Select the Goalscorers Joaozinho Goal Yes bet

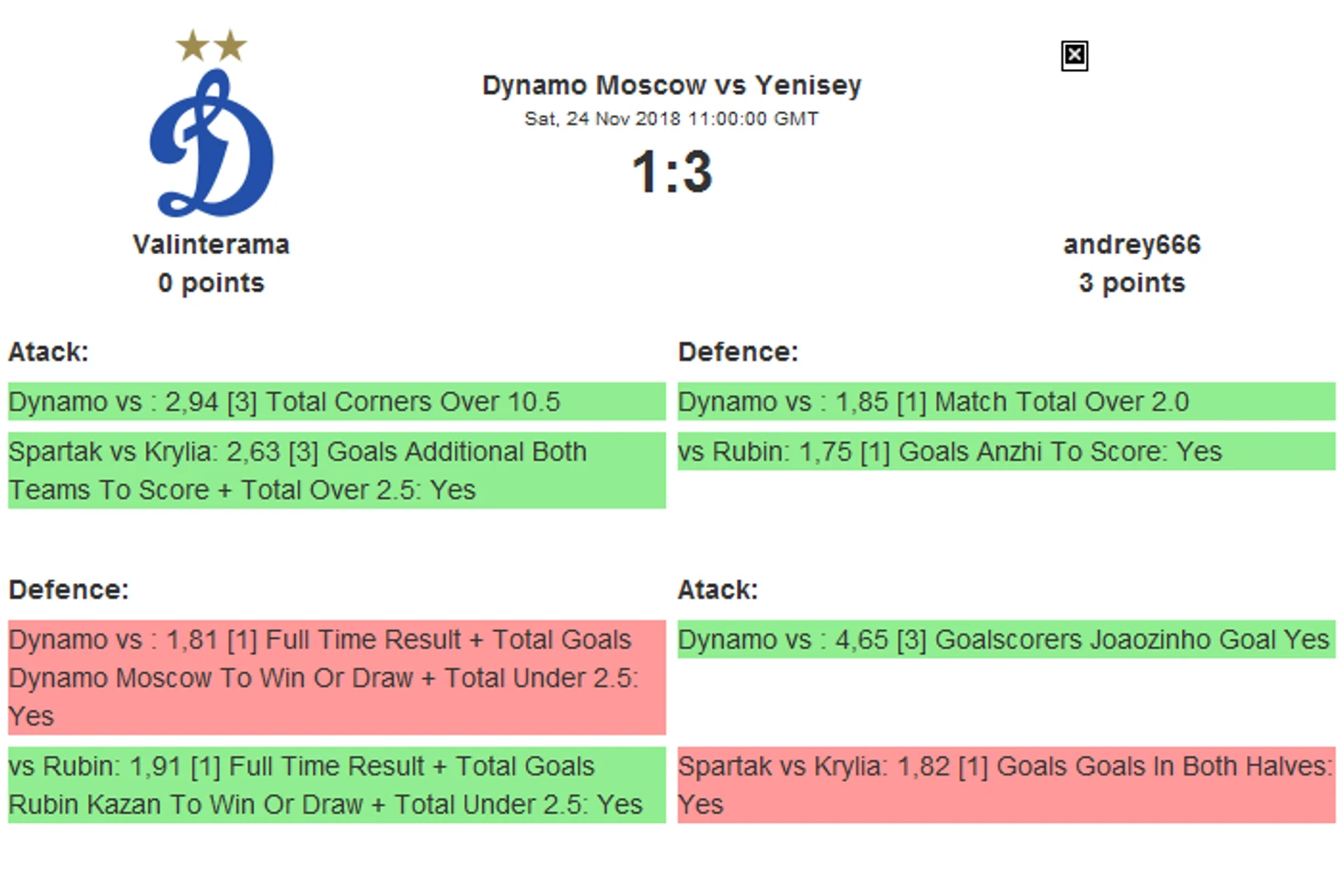(1006, 639)
